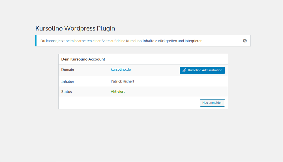Image resolution: width=283 pixels, height=162 pixels.
Task: Open Kursolino Administration button
Action: point(202,70)
